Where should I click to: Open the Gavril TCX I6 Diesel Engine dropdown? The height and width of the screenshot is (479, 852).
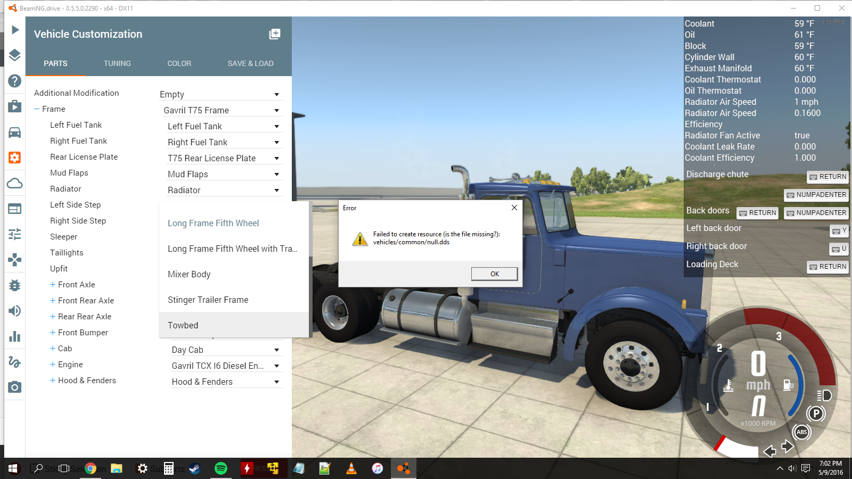(226, 366)
